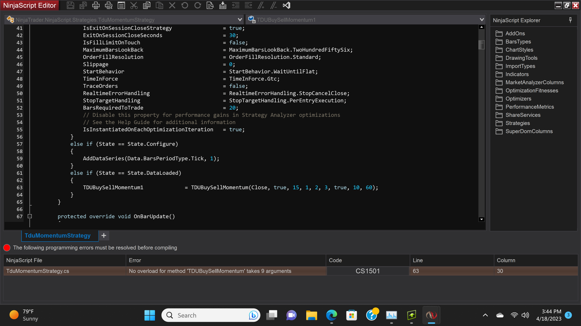Viewport: 581px width, 326px height.
Task: Open the class selector dropdown TduMomentumStrategy
Action: coord(240,20)
